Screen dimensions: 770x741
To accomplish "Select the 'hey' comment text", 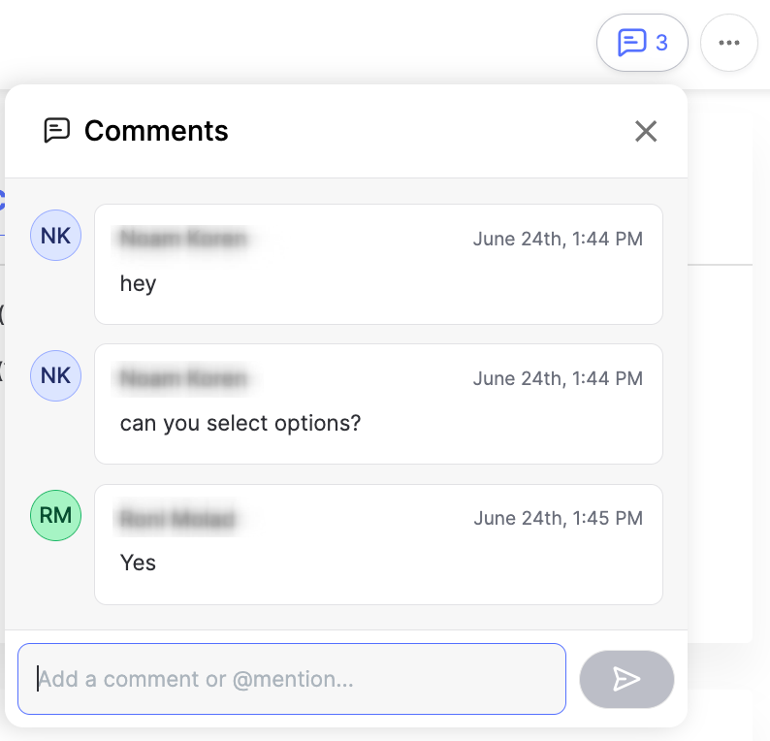I will tap(138, 284).
